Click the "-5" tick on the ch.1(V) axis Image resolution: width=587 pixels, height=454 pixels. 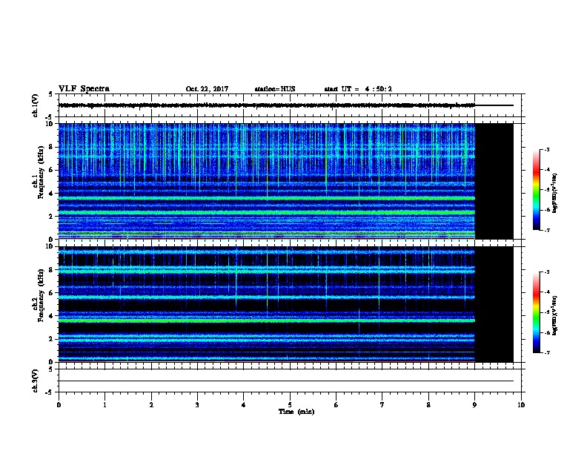tap(50, 117)
